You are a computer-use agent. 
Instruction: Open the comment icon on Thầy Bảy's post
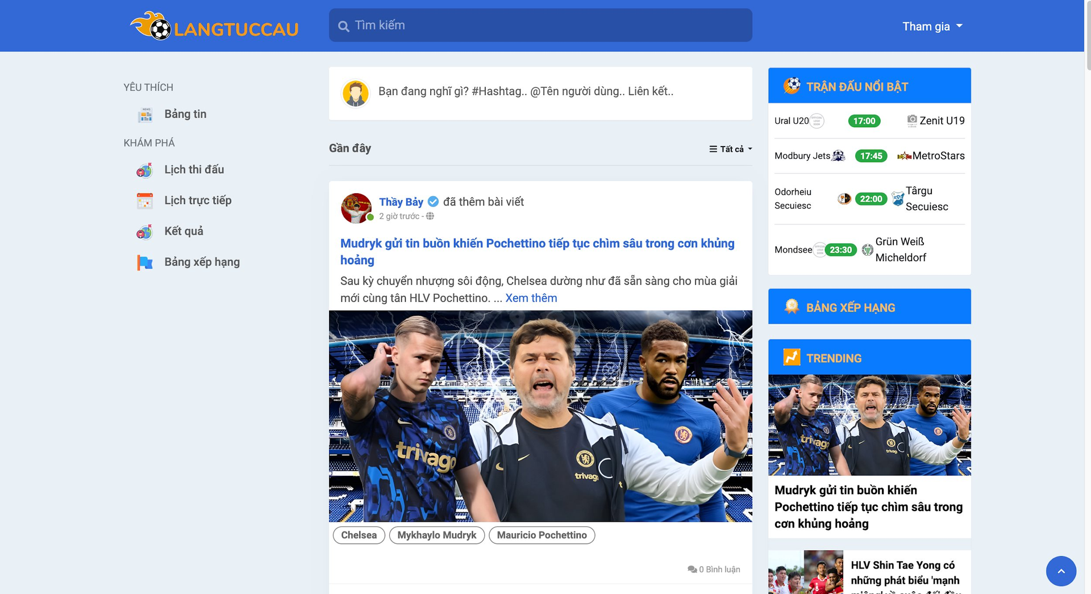(x=692, y=569)
